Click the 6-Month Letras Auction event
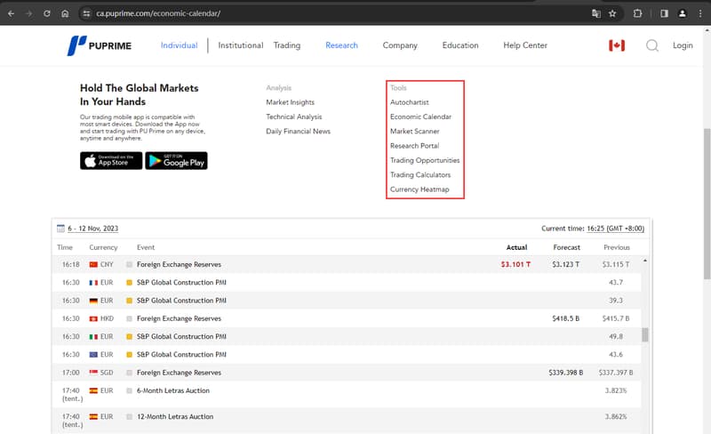Image resolution: width=711 pixels, height=434 pixels. click(x=173, y=390)
